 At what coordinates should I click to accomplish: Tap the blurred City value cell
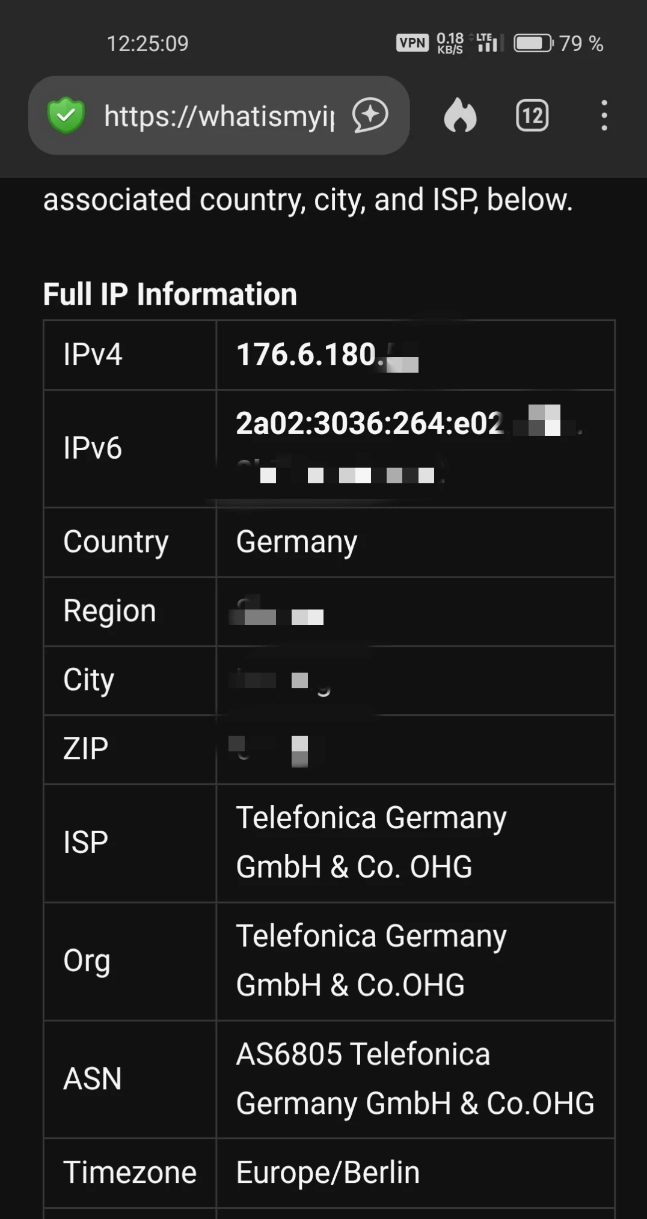point(415,680)
